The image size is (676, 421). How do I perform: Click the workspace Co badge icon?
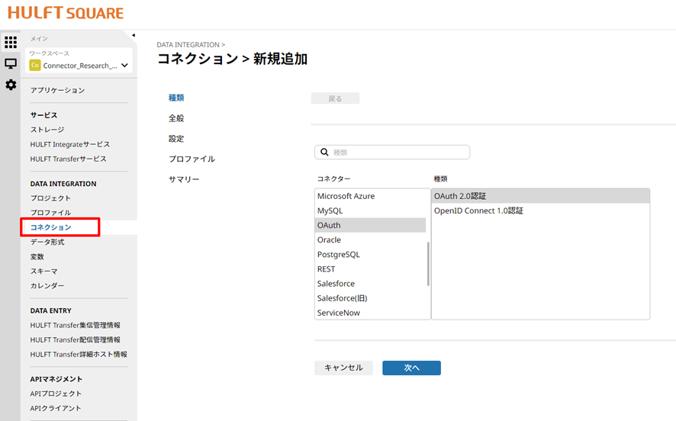pyautogui.click(x=35, y=65)
